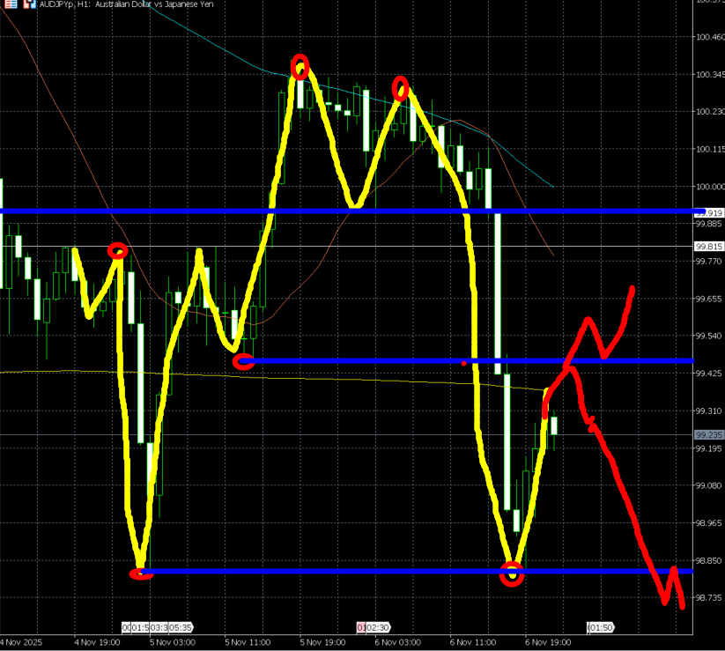The image size is (725, 651).
Task: Select the red circle at the bottom-left low
Action: pos(141,573)
